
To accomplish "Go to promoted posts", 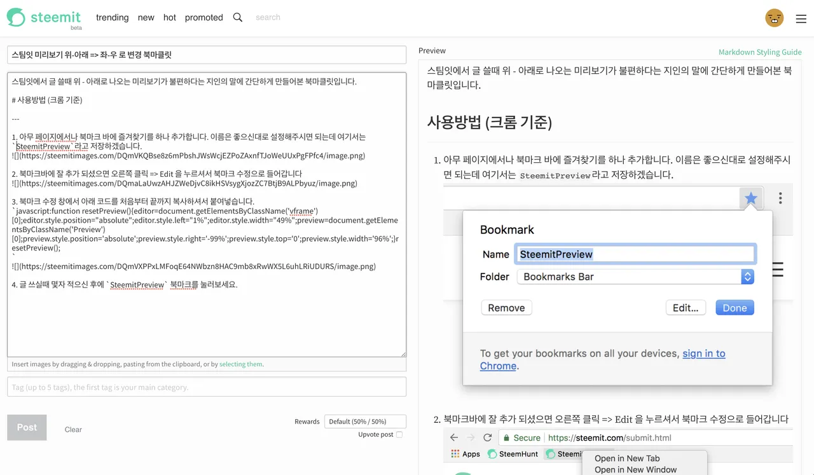I will click(204, 18).
